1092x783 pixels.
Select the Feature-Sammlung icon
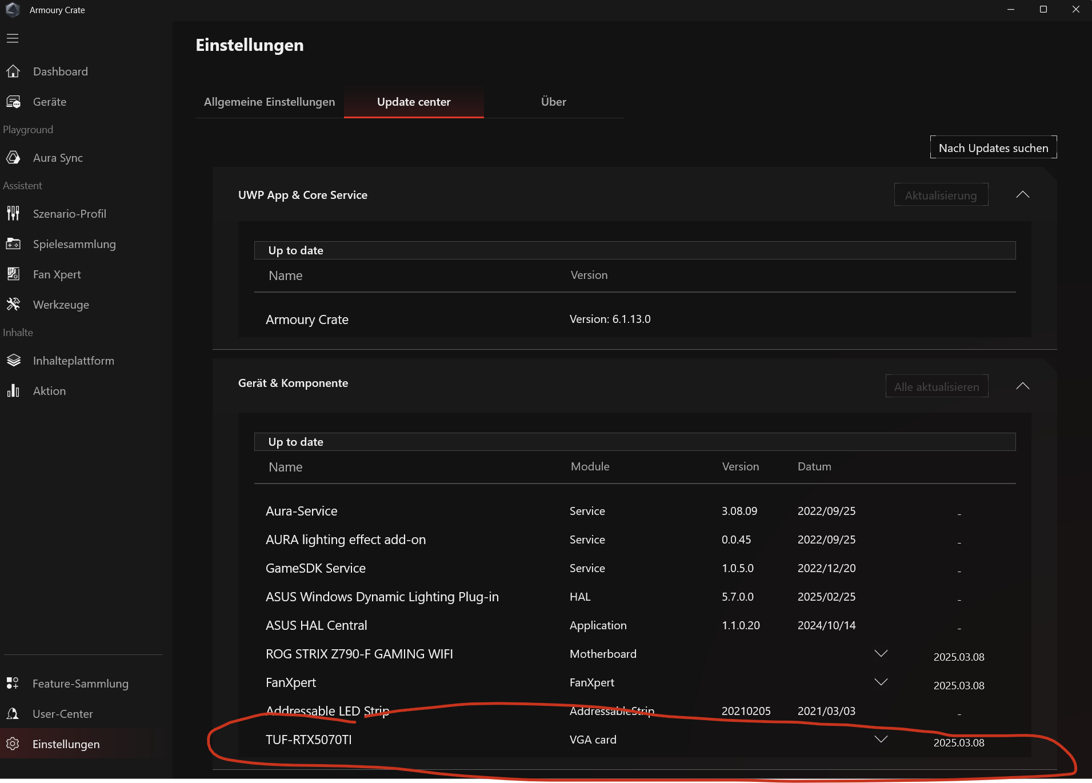(x=13, y=683)
